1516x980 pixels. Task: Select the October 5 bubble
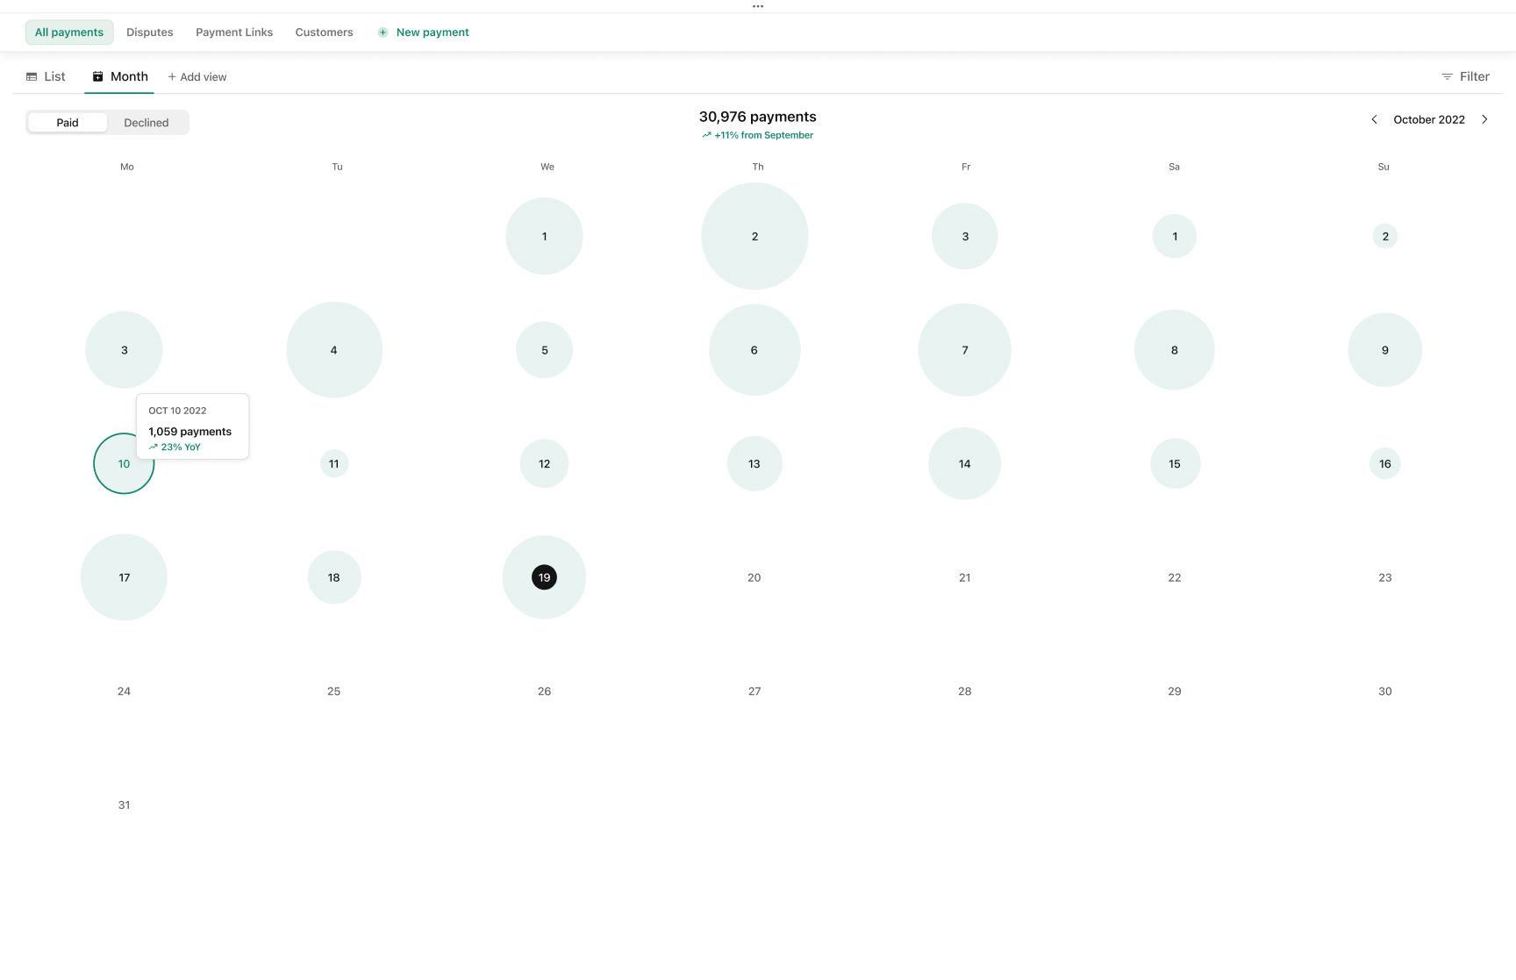tap(544, 350)
